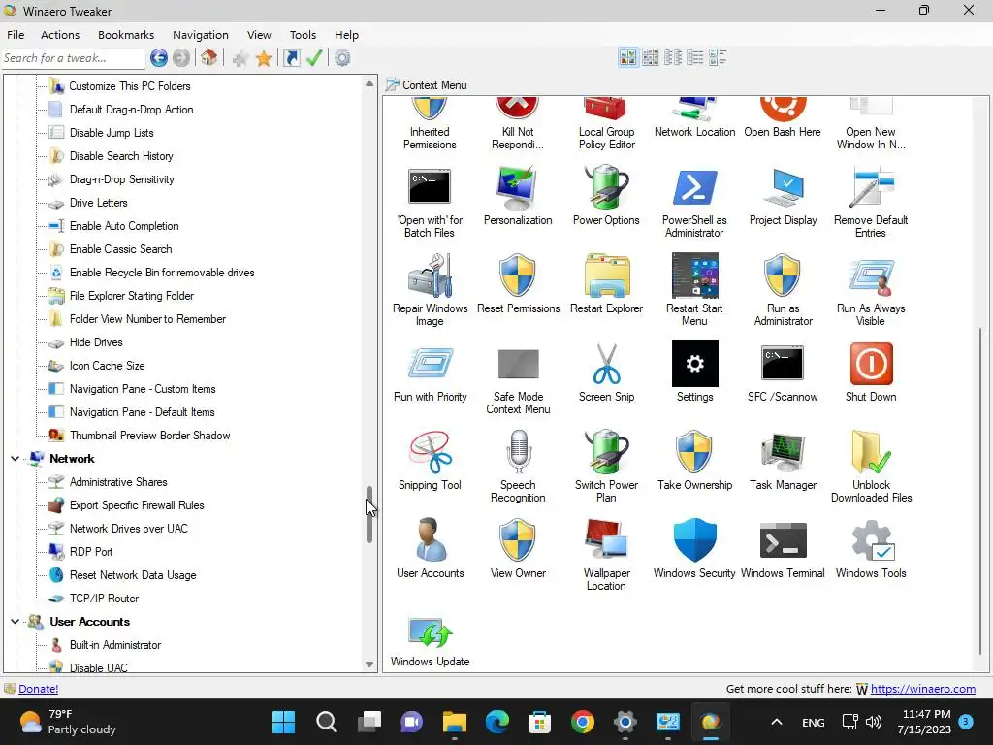Screen dimensions: 993x745
Task: Click the shortcut arrow toolbar icon
Action: click(292, 58)
